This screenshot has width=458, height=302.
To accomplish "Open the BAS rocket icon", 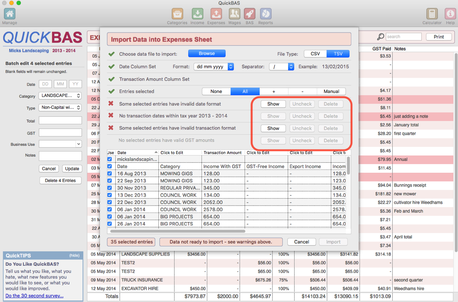I will (250, 14).
